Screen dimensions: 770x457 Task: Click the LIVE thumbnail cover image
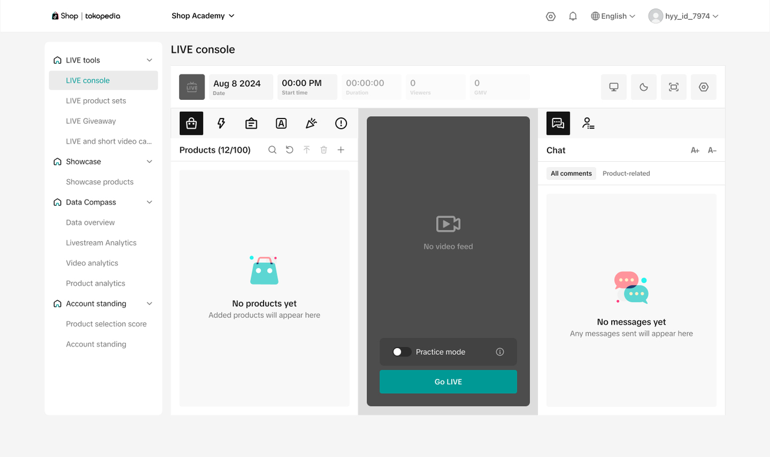[x=192, y=87]
